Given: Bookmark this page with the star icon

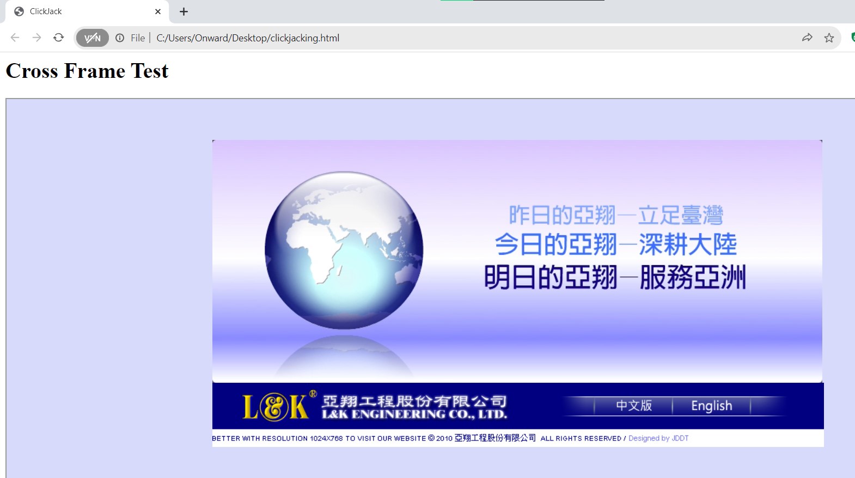Looking at the screenshot, I should (829, 38).
